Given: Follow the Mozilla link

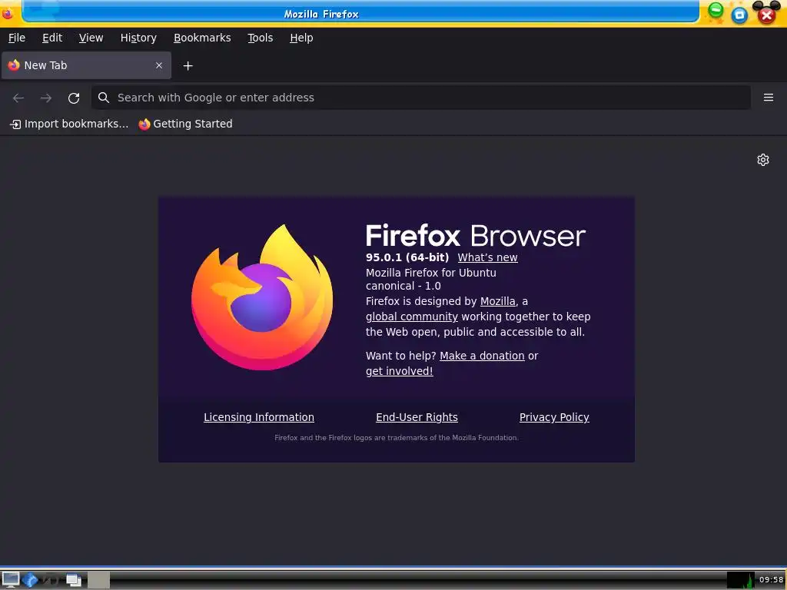Looking at the screenshot, I should click(497, 301).
